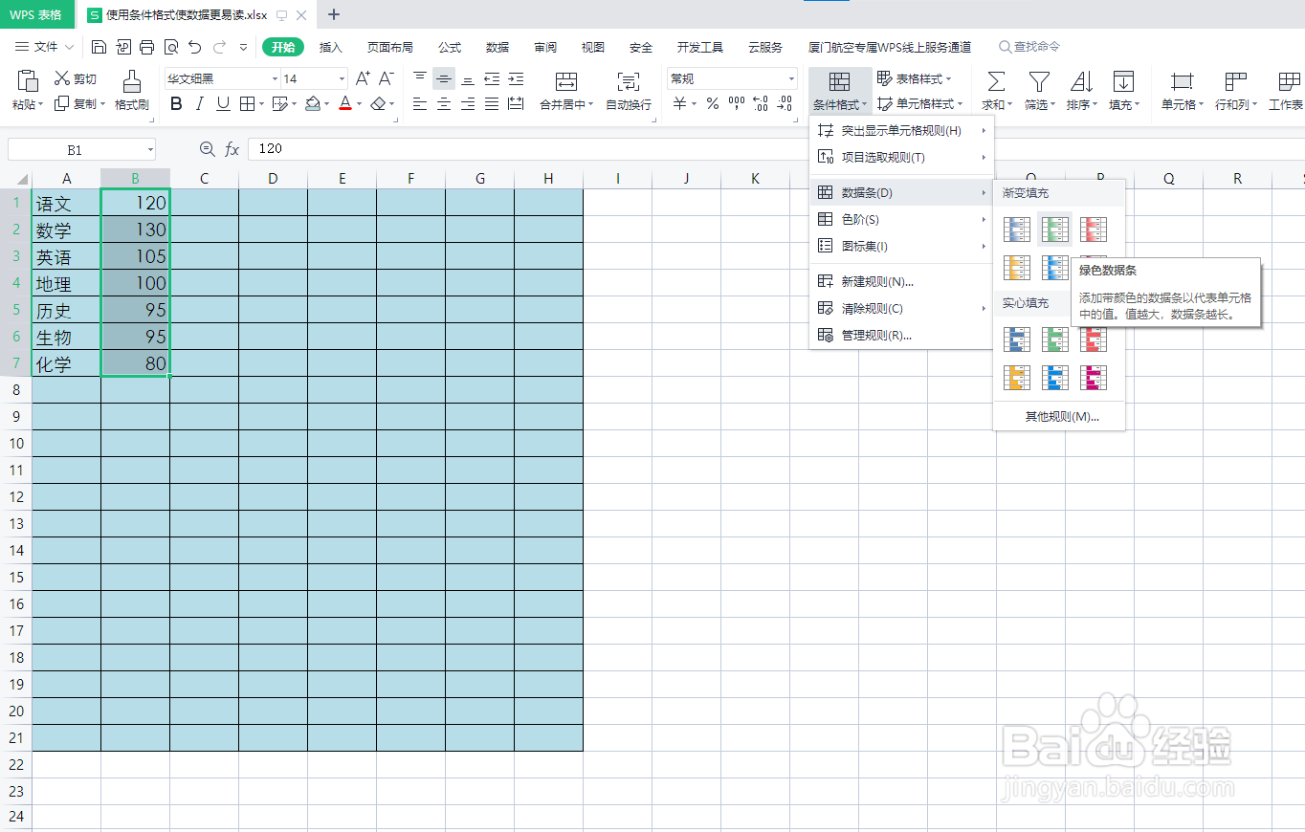The width and height of the screenshot is (1305, 832).
Task: Click the Undo arrow icon
Action: (x=195, y=47)
